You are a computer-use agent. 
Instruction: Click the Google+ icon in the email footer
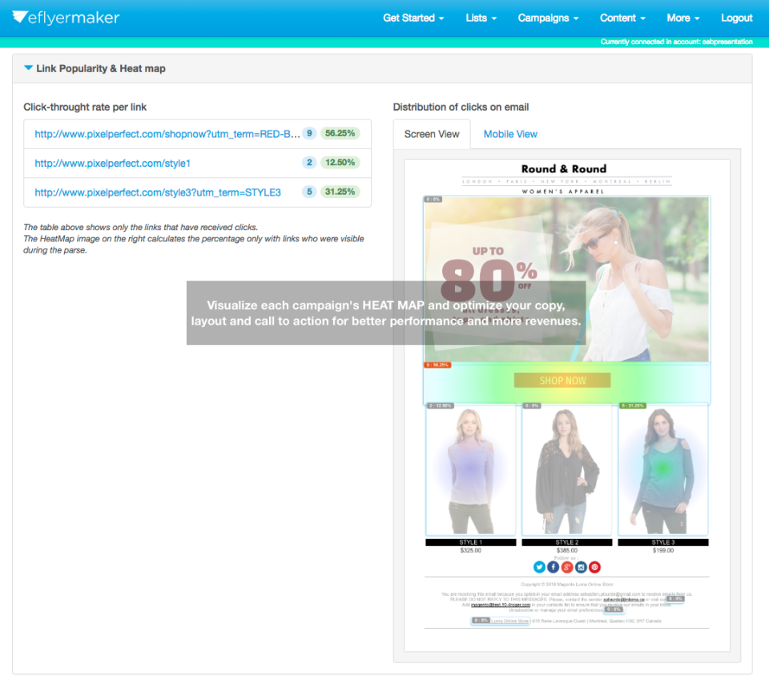tap(567, 567)
